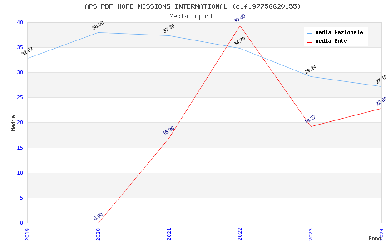
Task: Click the 2023 x-axis year label
Action: (x=311, y=235)
